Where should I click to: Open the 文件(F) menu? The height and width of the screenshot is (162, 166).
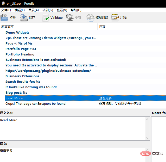point(6,10)
